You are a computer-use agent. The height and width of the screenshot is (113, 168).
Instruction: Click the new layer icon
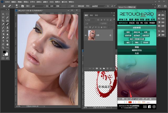[x=107, y=68]
